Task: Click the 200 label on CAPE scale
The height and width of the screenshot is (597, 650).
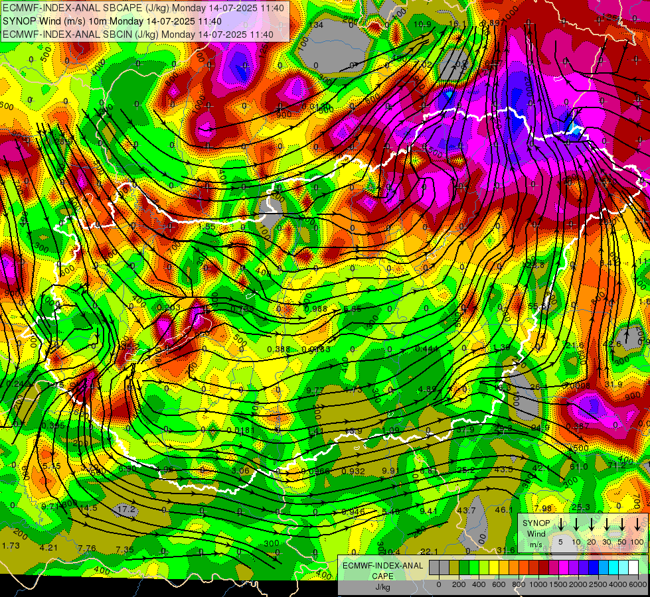Action: pyautogui.click(x=459, y=584)
